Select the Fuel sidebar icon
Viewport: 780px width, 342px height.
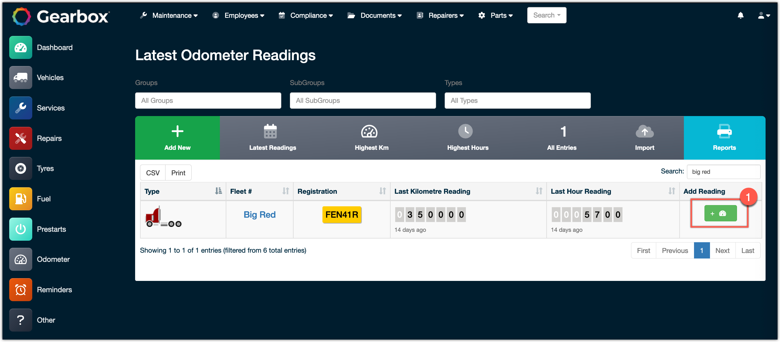[20, 199]
